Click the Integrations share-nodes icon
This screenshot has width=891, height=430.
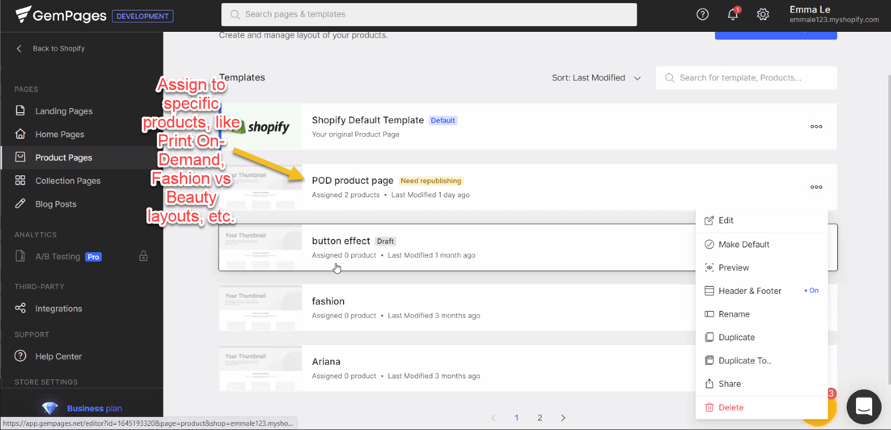20,308
